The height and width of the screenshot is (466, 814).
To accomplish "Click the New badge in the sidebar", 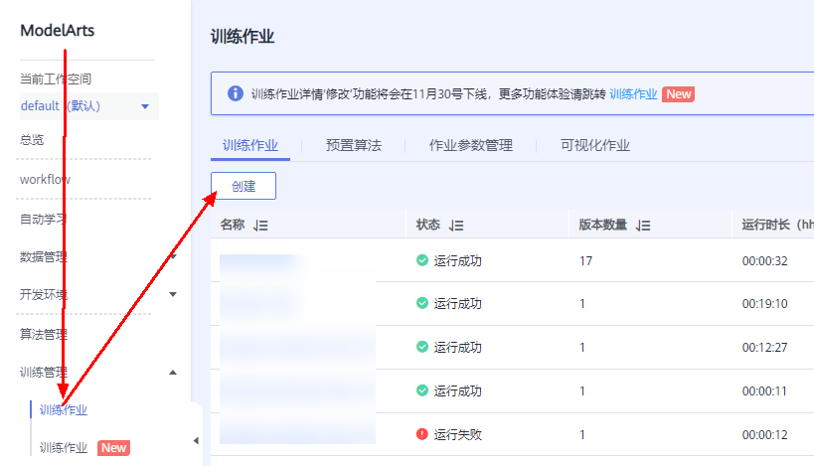I will tap(113, 448).
